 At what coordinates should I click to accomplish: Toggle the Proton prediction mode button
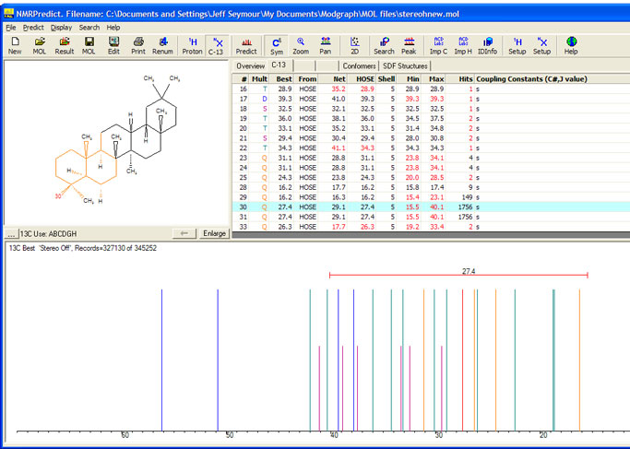click(x=192, y=45)
